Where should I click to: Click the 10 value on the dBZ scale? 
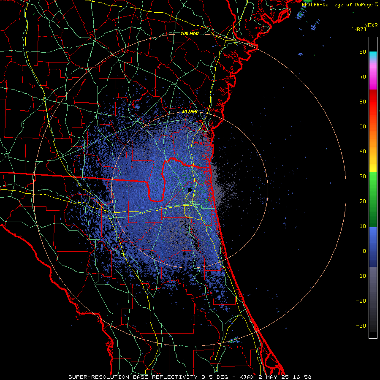363,226
